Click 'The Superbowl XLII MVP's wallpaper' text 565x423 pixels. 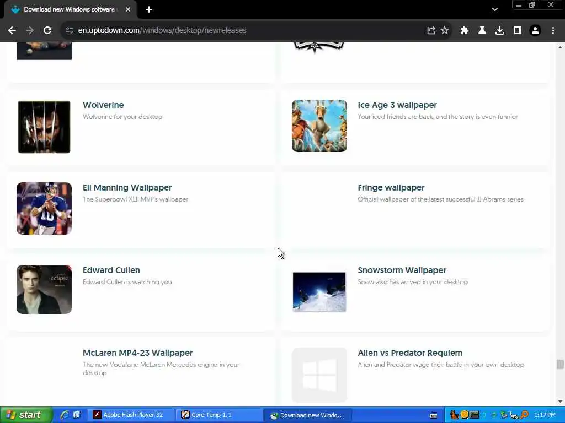click(x=136, y=199)
